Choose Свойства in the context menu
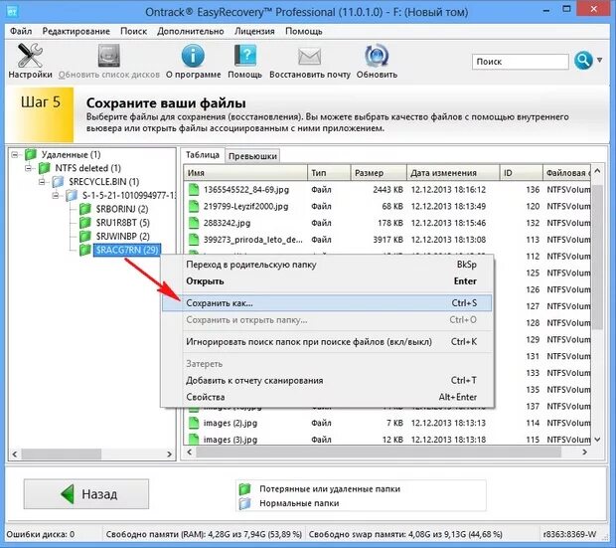 tap(327, 397)
